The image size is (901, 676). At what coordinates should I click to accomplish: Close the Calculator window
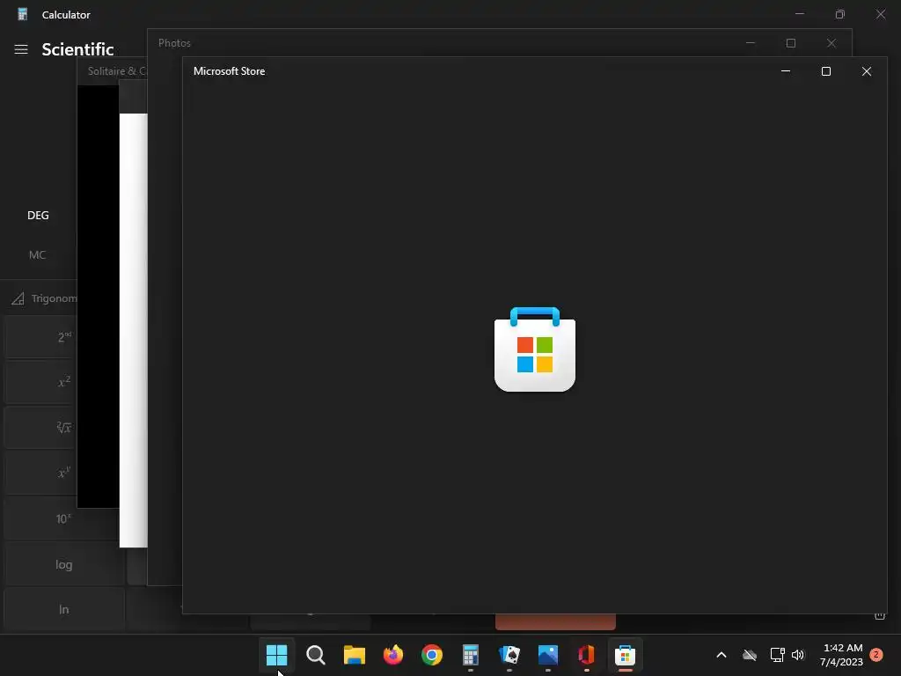pyautogui.click(x=880, y=14)
